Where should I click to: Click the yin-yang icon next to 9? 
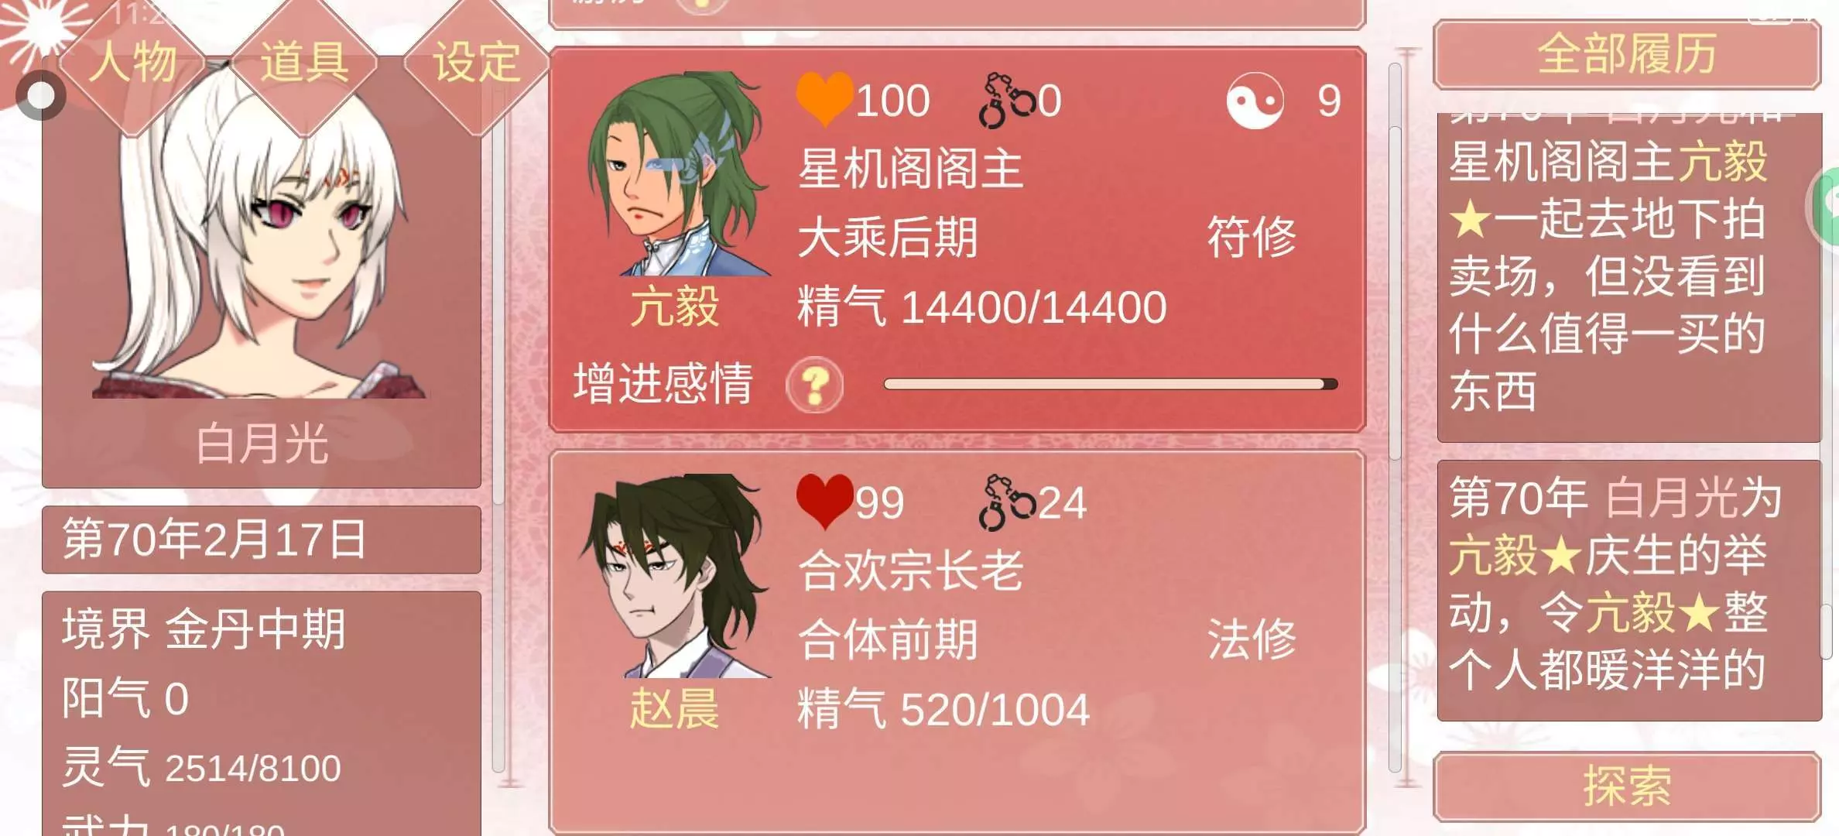coord(1255,101)
